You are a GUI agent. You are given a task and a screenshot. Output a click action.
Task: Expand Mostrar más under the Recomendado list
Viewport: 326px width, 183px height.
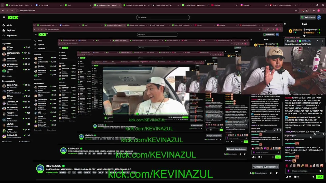click(x=7, y=142)
